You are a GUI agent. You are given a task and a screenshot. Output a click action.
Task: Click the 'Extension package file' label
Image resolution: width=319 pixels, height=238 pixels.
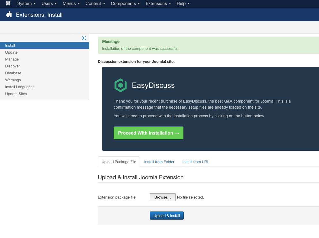coord(117,197)
